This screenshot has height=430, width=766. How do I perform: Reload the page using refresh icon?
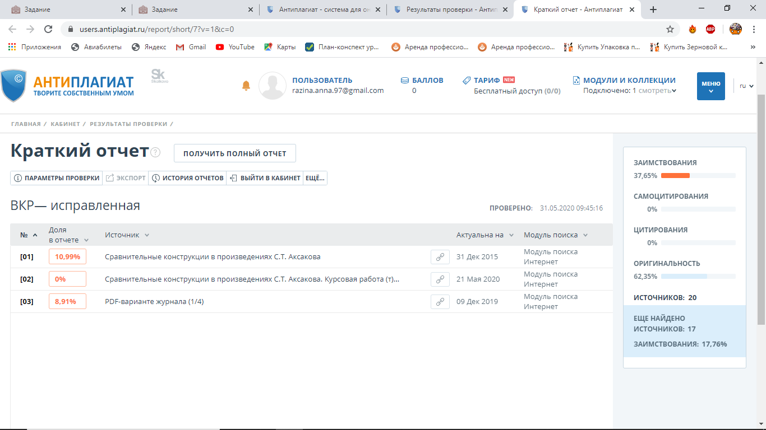pos(48,29)
